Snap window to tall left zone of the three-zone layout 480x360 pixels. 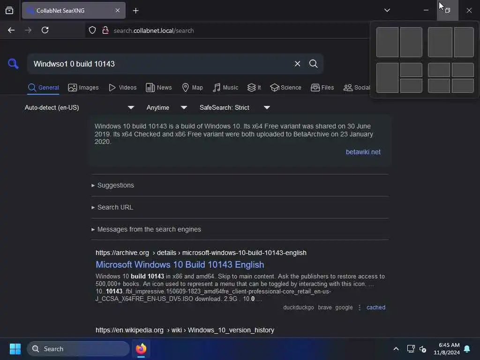coord(387,78)
